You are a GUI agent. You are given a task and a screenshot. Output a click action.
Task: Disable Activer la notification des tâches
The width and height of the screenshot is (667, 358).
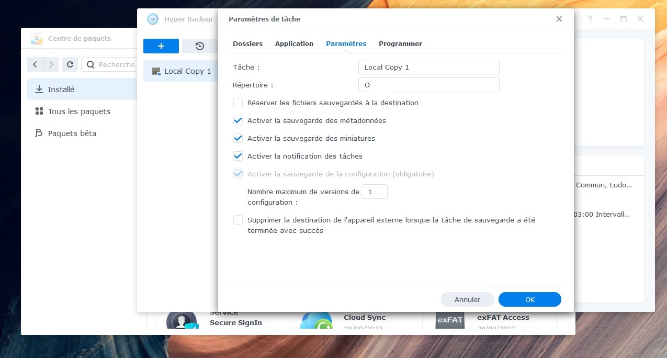pos(238,156)
